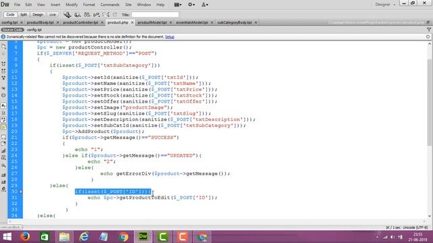Click the Unicode (UTF-8) status text
This screenshot has height=243, width=433.
coord(415,227)
